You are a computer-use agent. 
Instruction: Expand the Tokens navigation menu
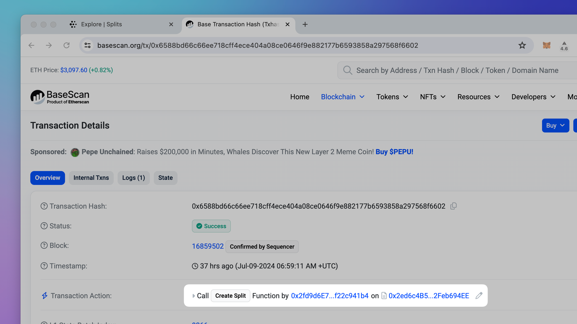click(392, 97)
